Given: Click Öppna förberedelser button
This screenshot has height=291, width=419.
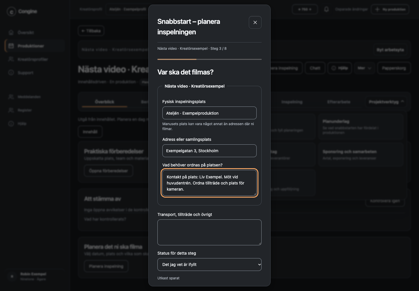Looking at the screenshot, I should tap(109, 171).
